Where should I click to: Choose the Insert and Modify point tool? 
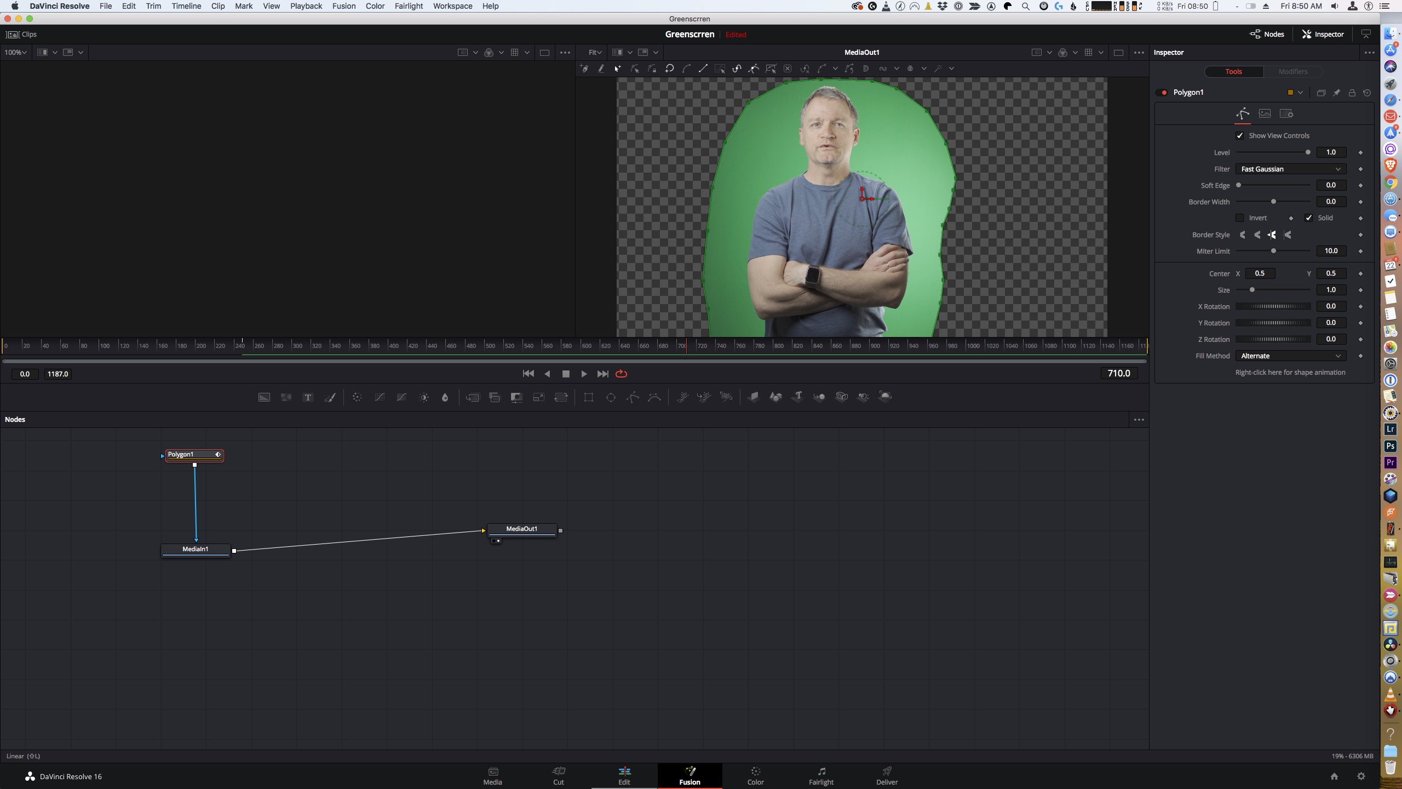pos(618,68)
